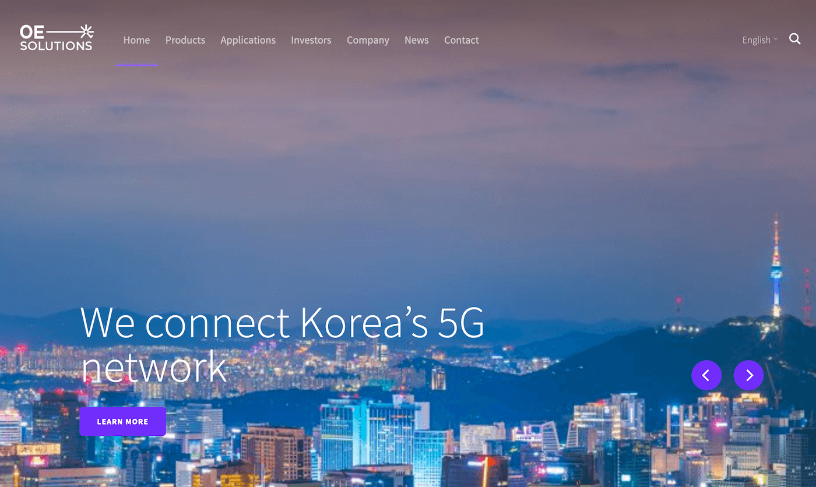Advance to the next slide arrow

749,375
